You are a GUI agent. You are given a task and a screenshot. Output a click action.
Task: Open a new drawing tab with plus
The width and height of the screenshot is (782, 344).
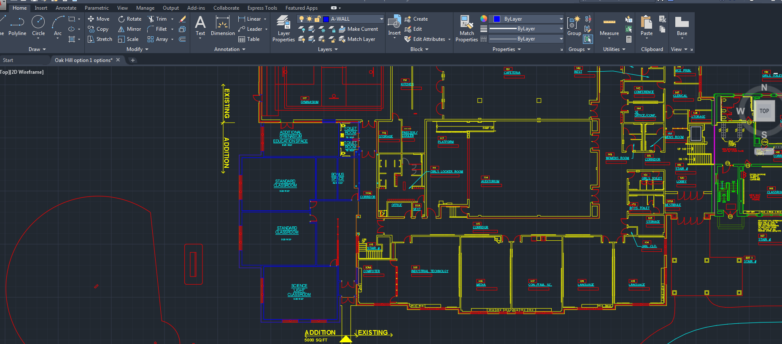(132, 60)
